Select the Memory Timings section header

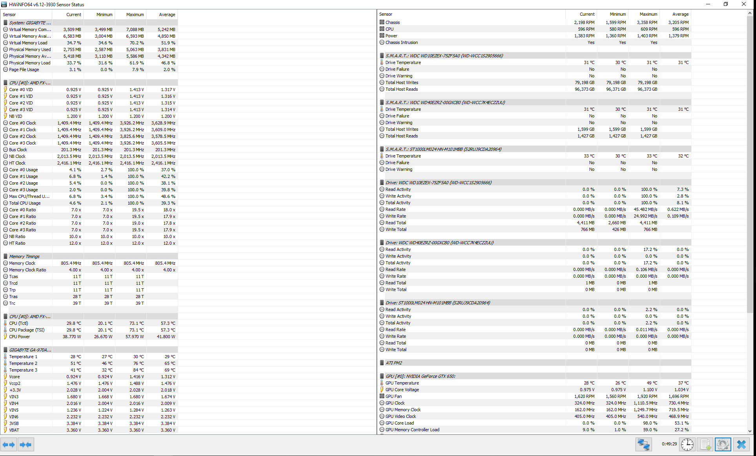pyautogui.click(x=24, y=256)
